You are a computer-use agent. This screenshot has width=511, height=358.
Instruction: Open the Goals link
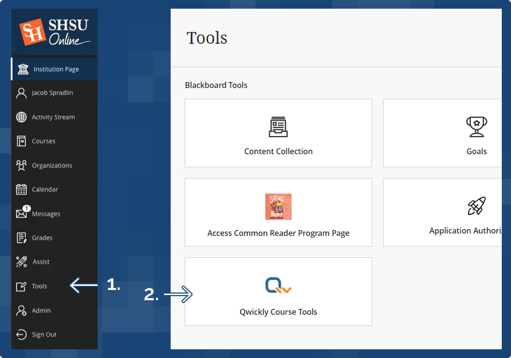443,133
